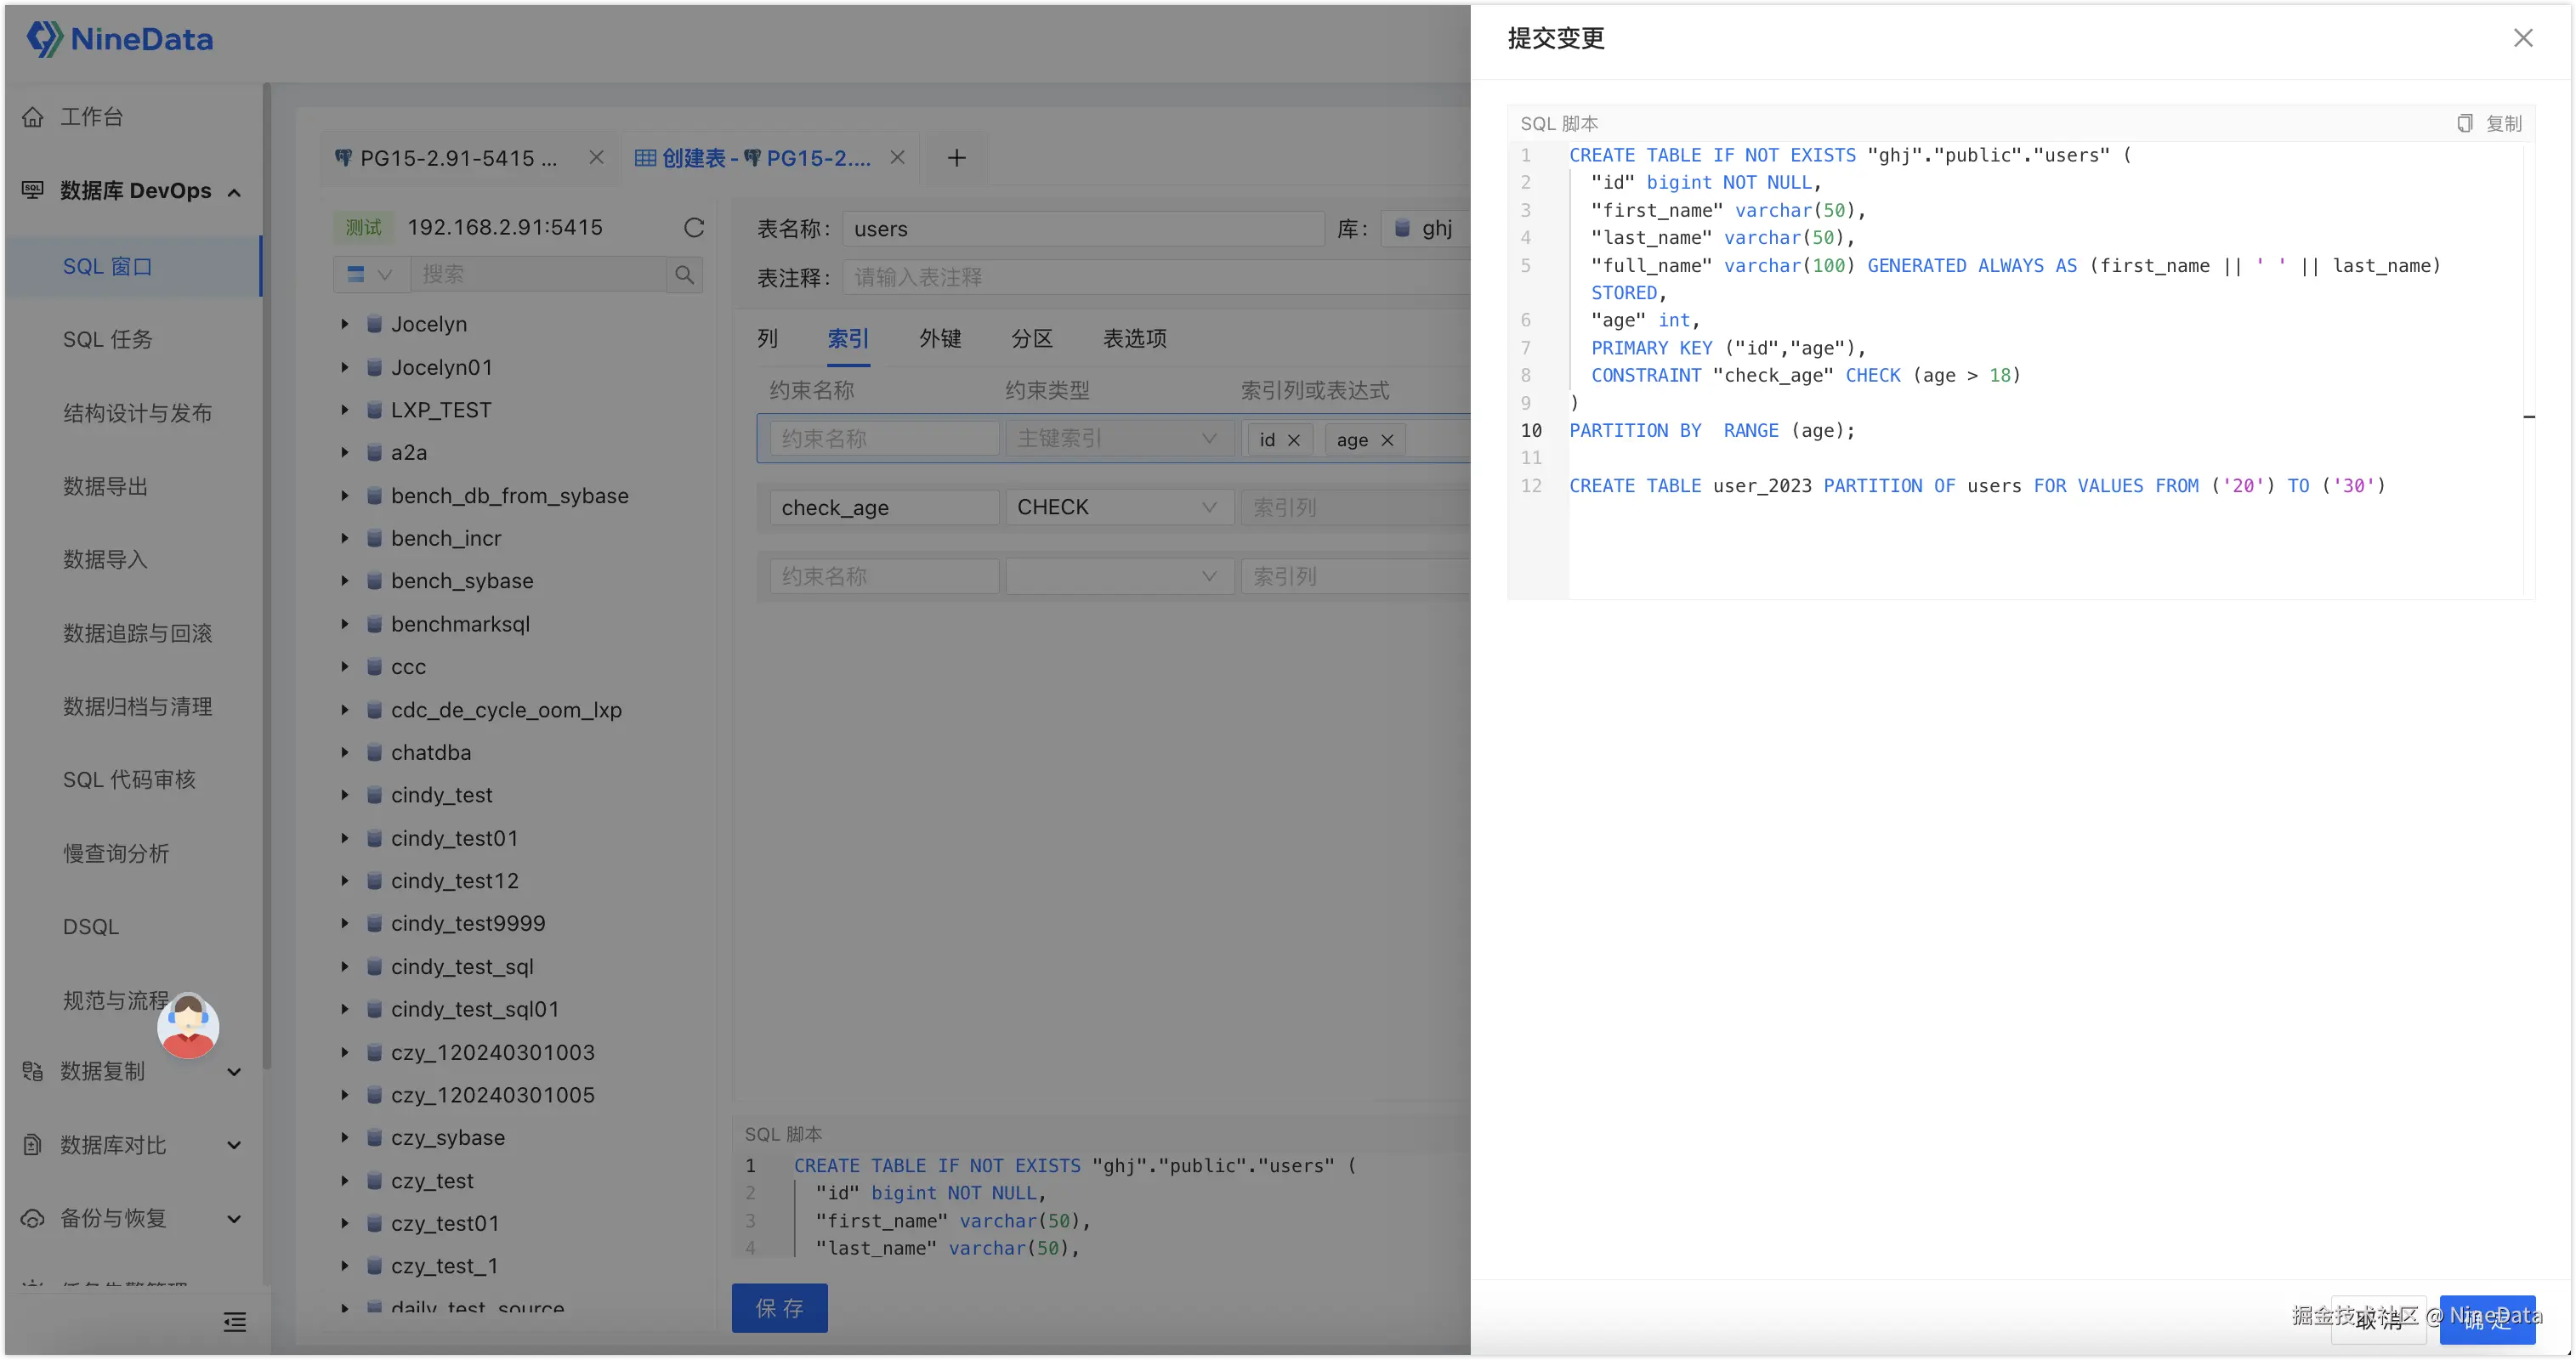Click the 确定 button in submit dialog
The width and height of the screenshot is (2576, 1360).
[2486, 1320]
